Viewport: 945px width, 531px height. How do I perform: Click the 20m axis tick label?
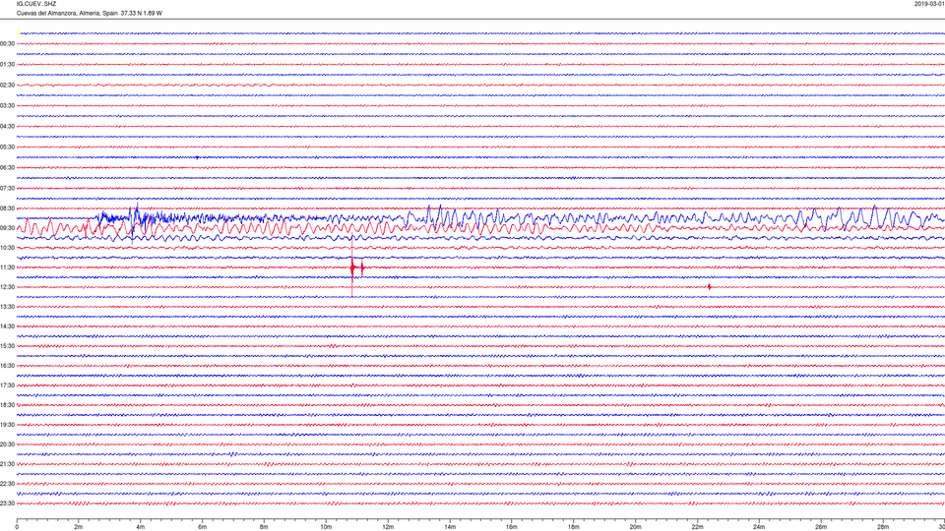[635, 527]
